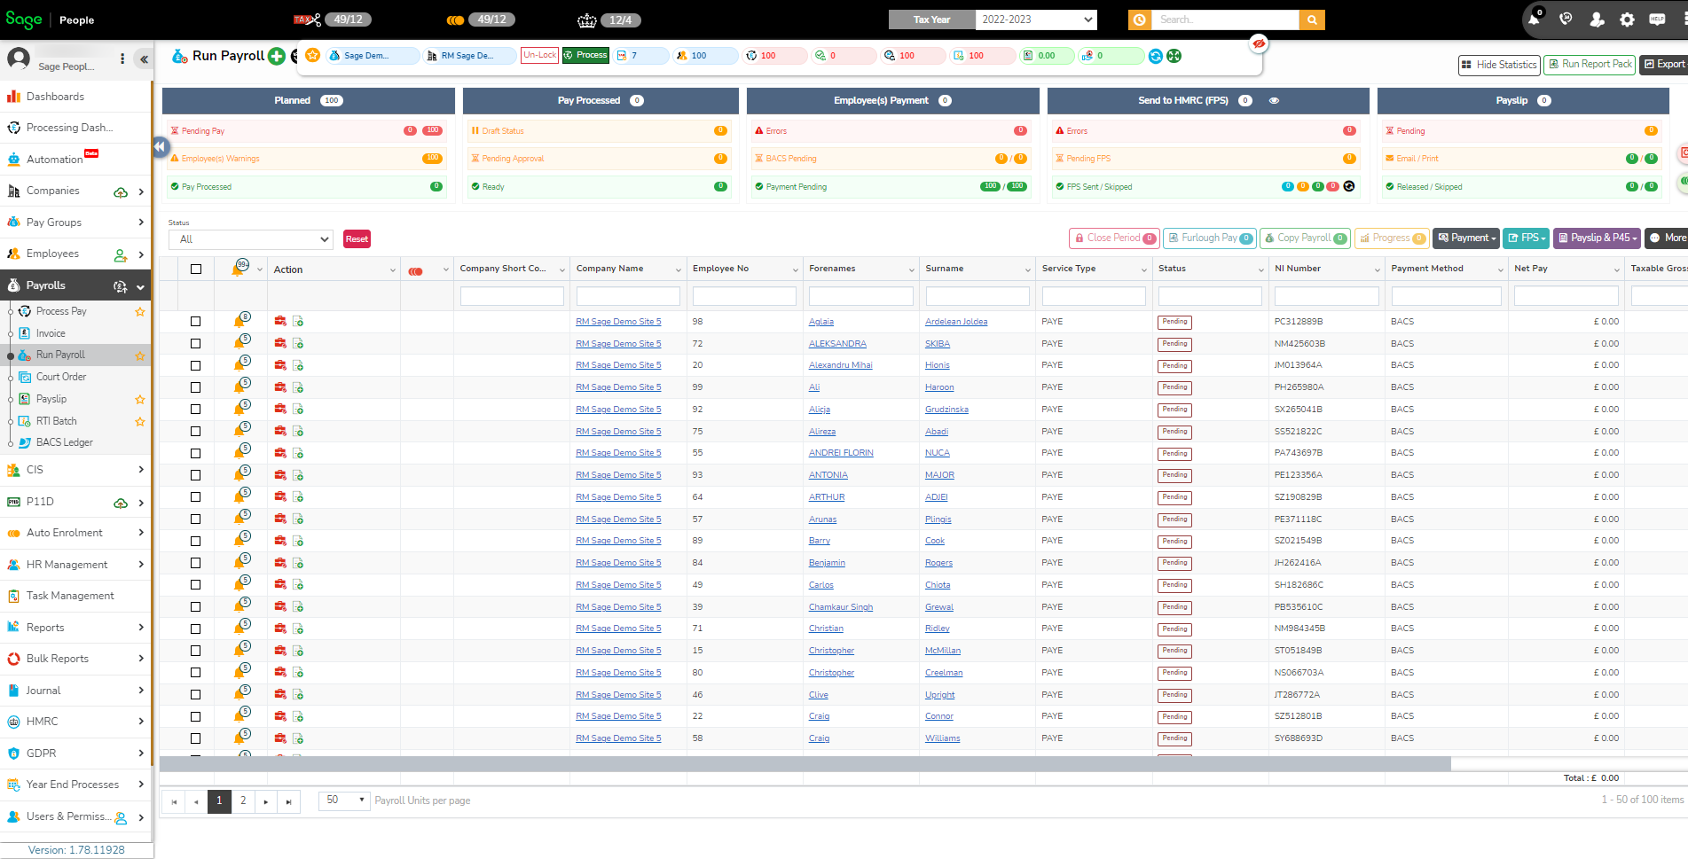Open the Tax Year 2022-2023 dropdown
This screenshot has width=1688, height=859.
pos(1035,20)
